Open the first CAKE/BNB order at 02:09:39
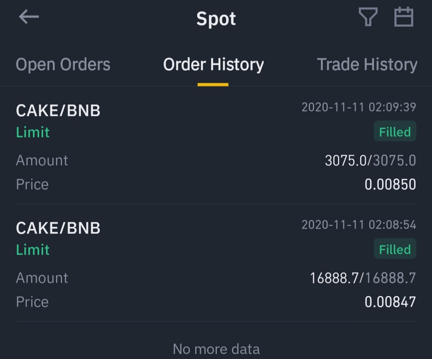Image resolution: width=432 pixels, height=359 pixels. (x=58, y=110)
